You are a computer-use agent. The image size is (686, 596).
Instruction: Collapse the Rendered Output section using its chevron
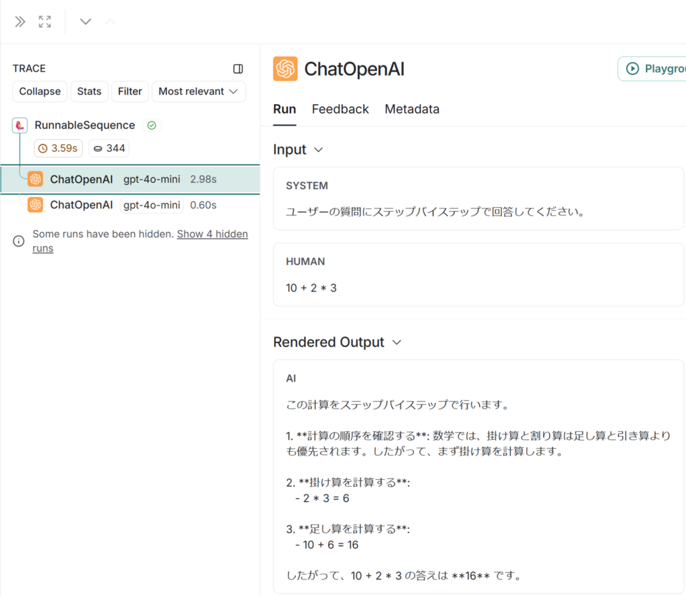pyautogui.click(x=397, y=342)
